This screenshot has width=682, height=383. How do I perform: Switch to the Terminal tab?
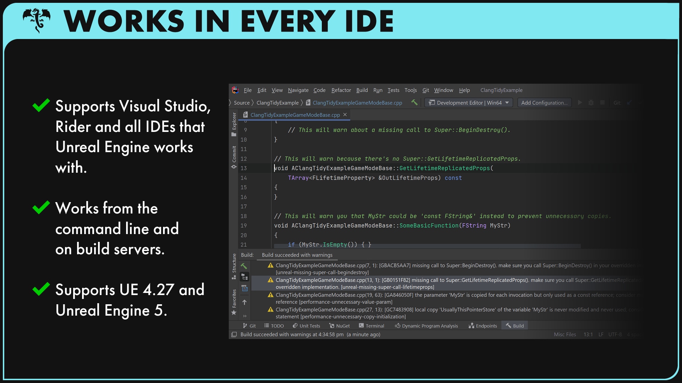372,326
